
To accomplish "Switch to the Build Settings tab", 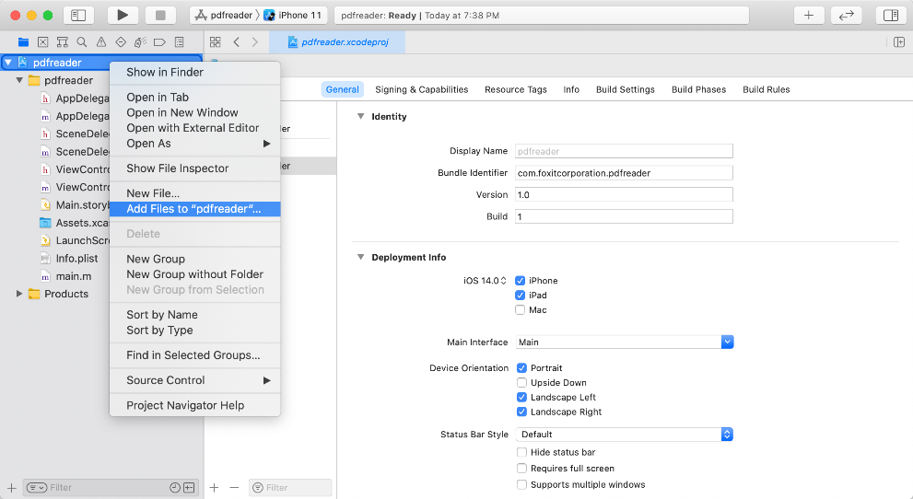I will click(x=625, y=89).
